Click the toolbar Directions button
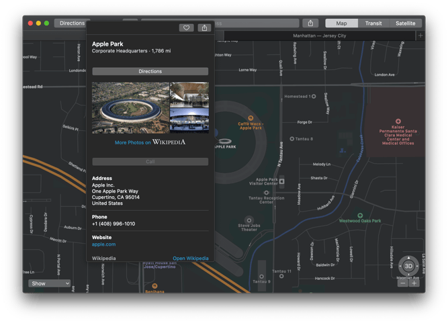 [x=72, y=23]
